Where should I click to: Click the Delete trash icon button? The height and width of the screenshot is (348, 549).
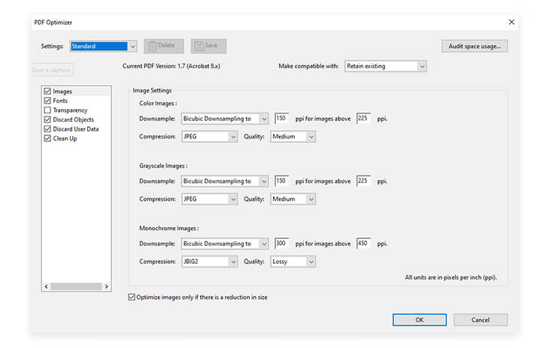162,46
